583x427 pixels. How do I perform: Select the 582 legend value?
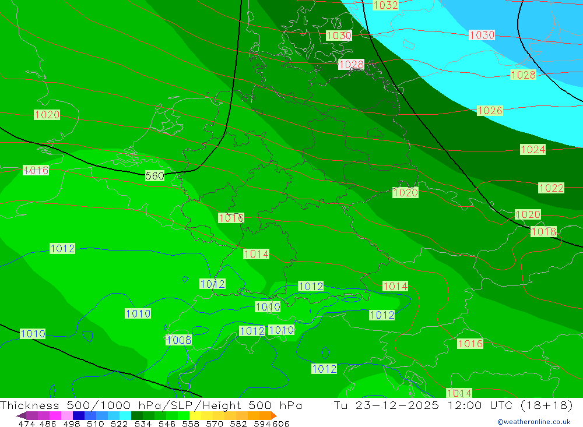point(238,424)
